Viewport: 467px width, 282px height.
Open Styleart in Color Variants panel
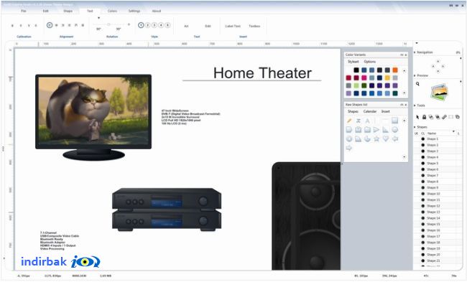click(x=353, y=62)
